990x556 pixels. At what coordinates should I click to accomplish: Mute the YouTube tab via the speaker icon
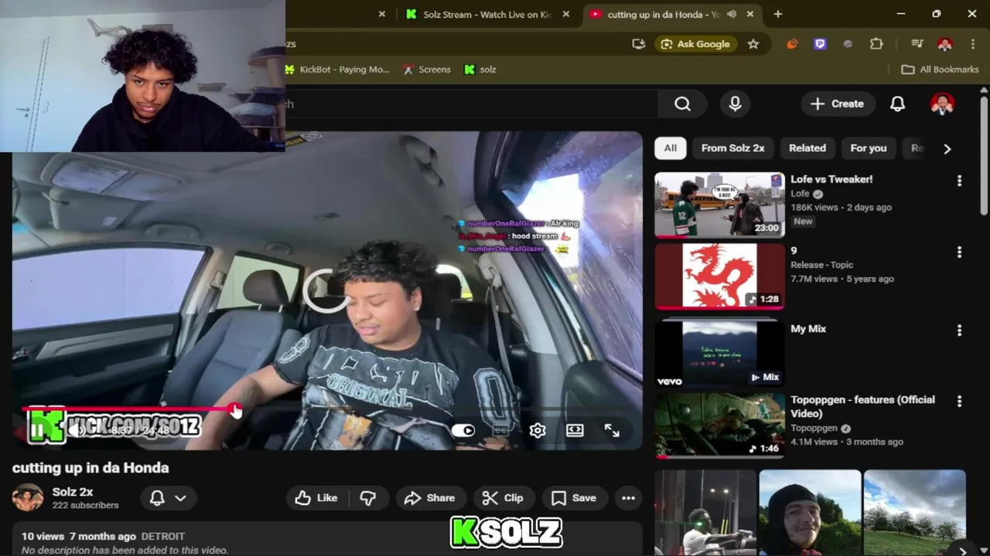[732, 14]
